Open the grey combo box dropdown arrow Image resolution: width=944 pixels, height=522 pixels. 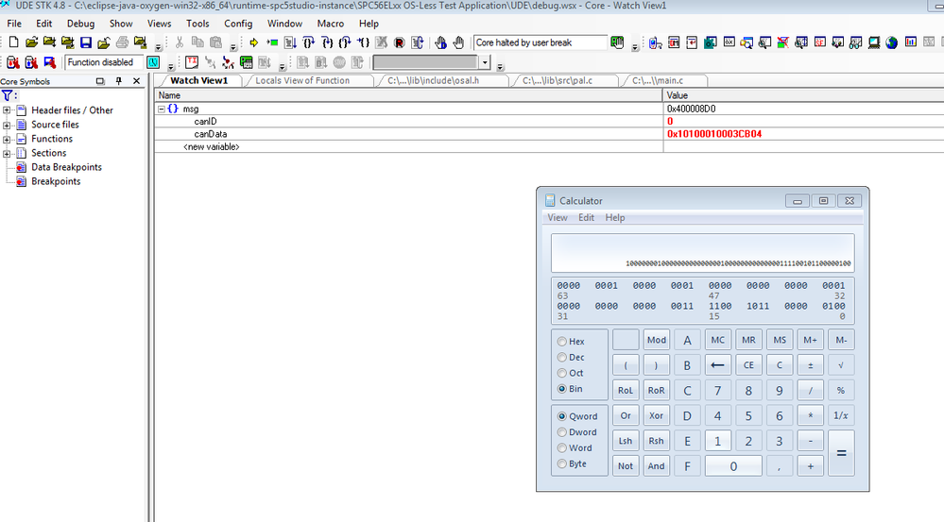(x=485, y=62)
